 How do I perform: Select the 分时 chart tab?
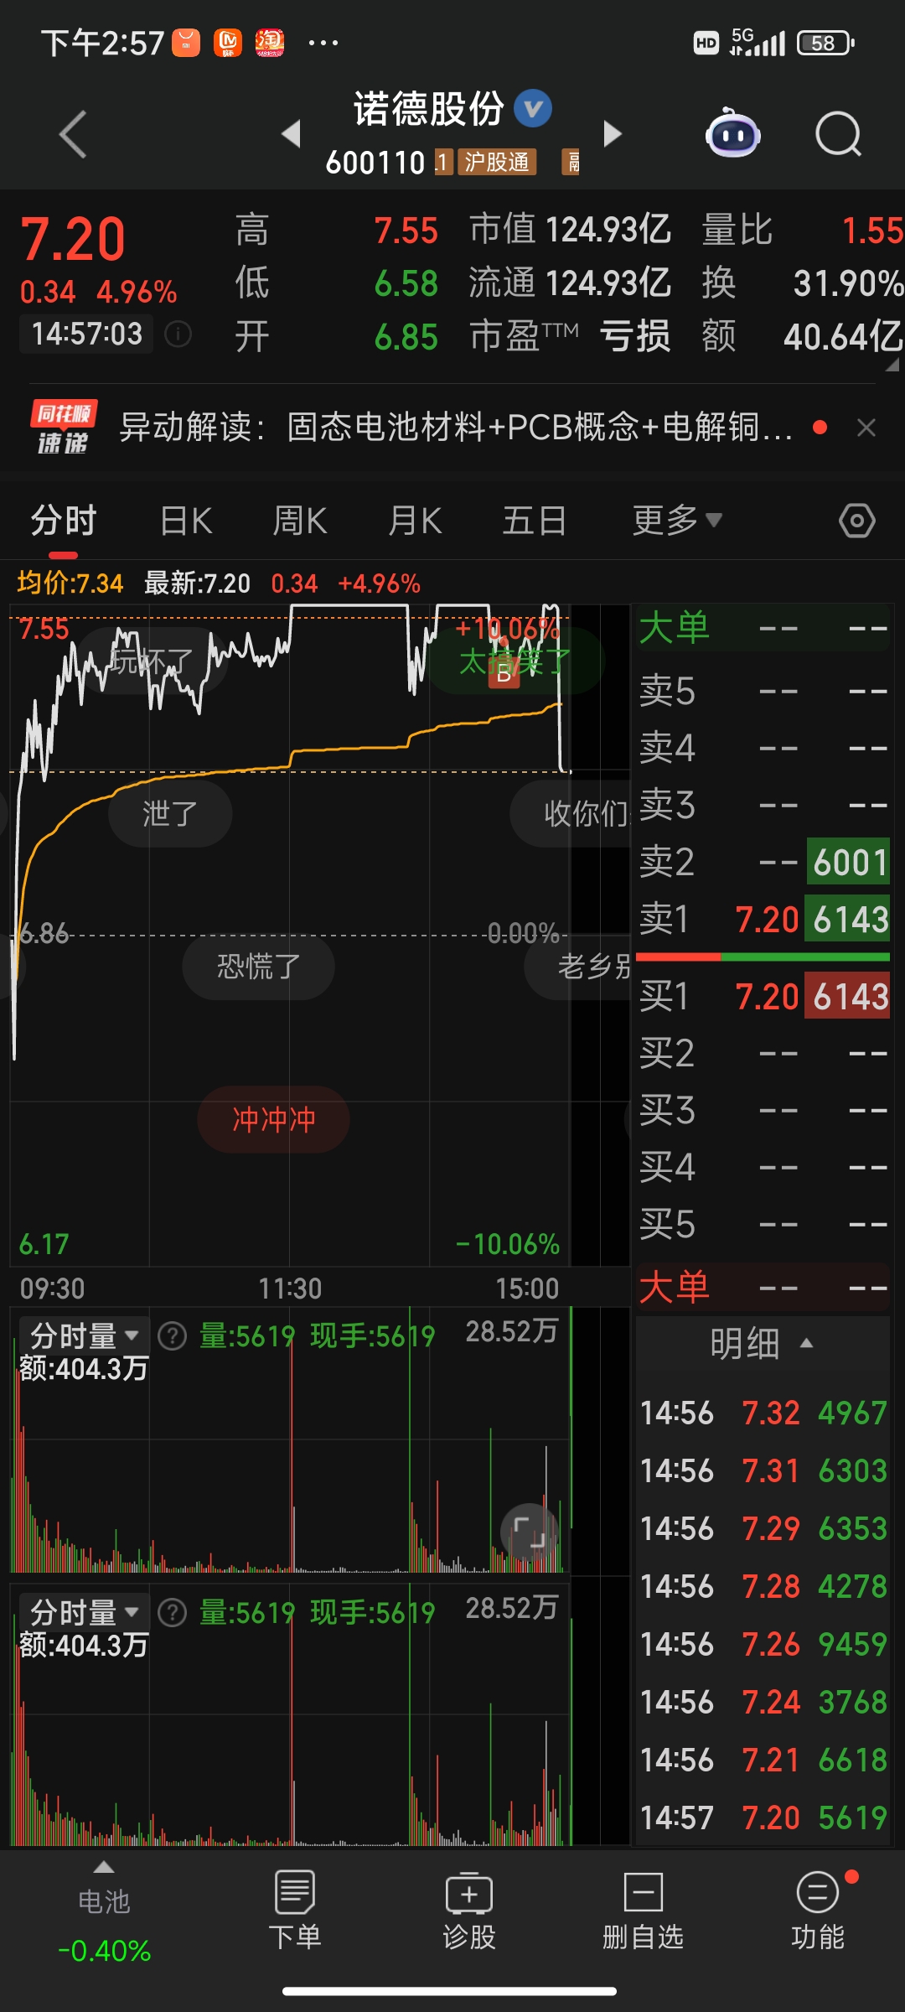point(64,521)
